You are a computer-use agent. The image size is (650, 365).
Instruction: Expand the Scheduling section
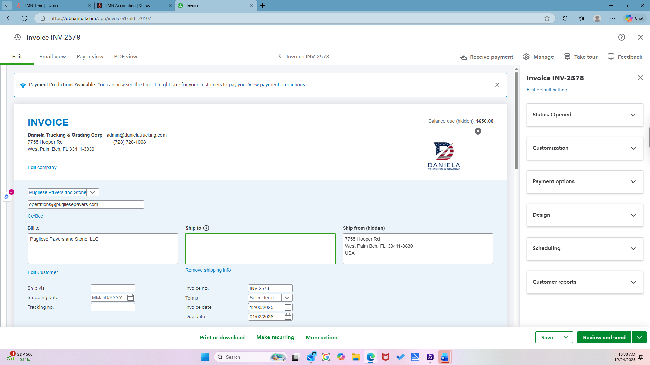coord(585,249)
